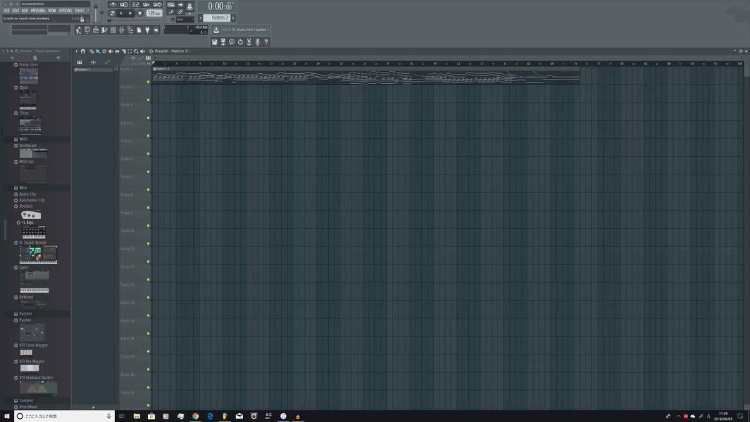Open the FILE menu
The height and width of the screenshot is (422, 750).
point(6,11)
